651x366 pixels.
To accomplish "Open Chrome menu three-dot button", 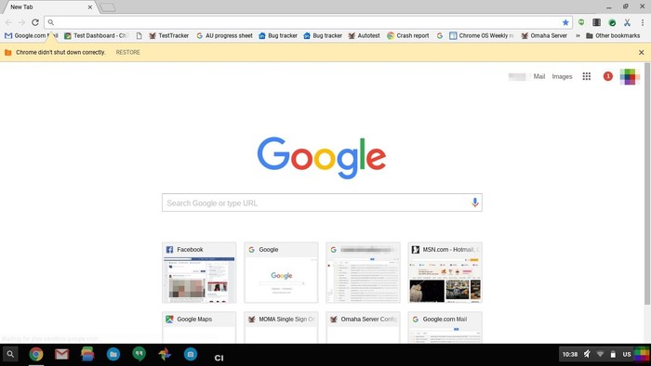I will (643, 22).
